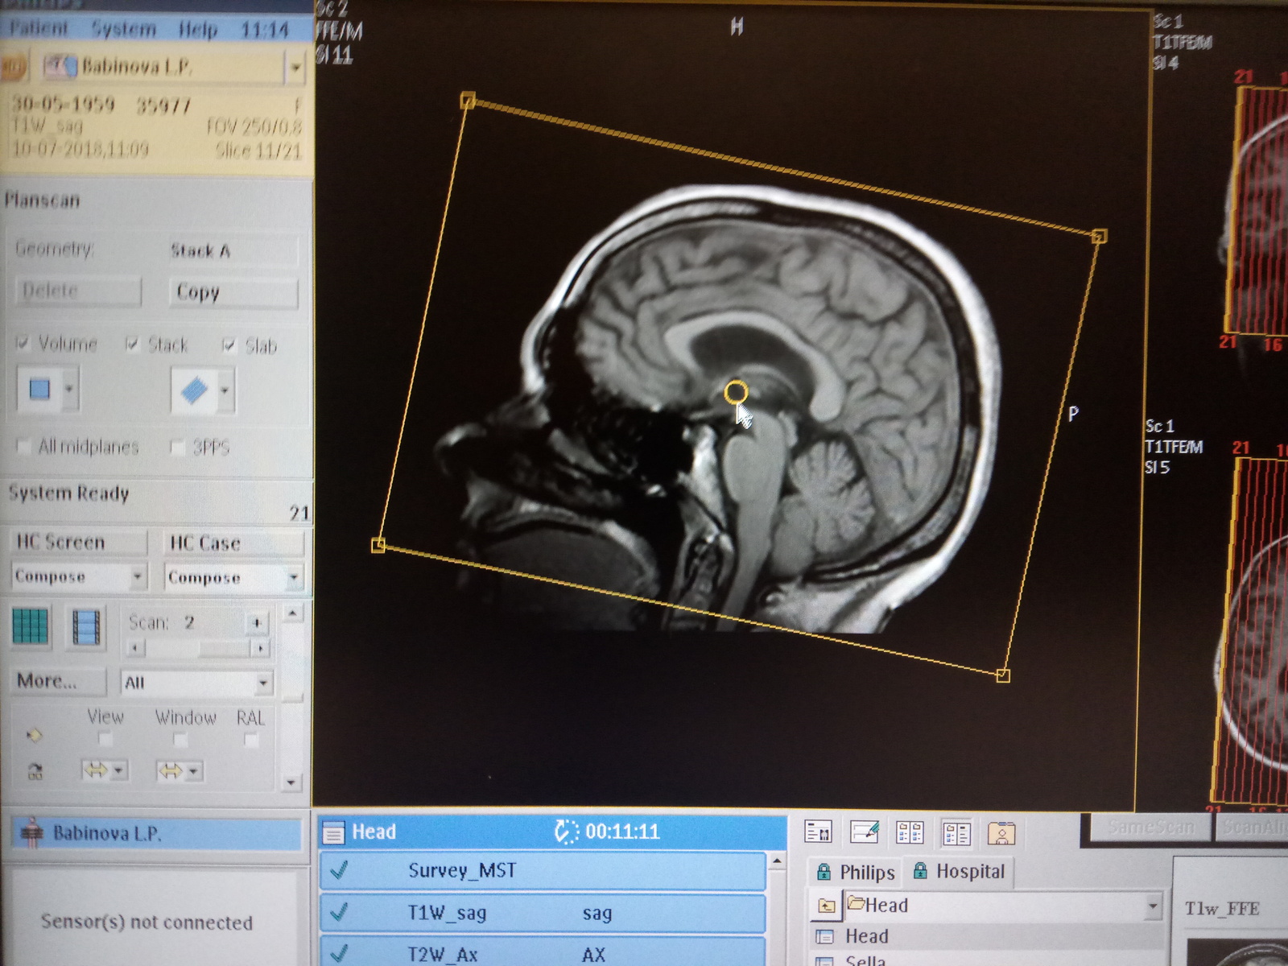Click the scan list scrollbar up arrow

click(x=777, y=862)
